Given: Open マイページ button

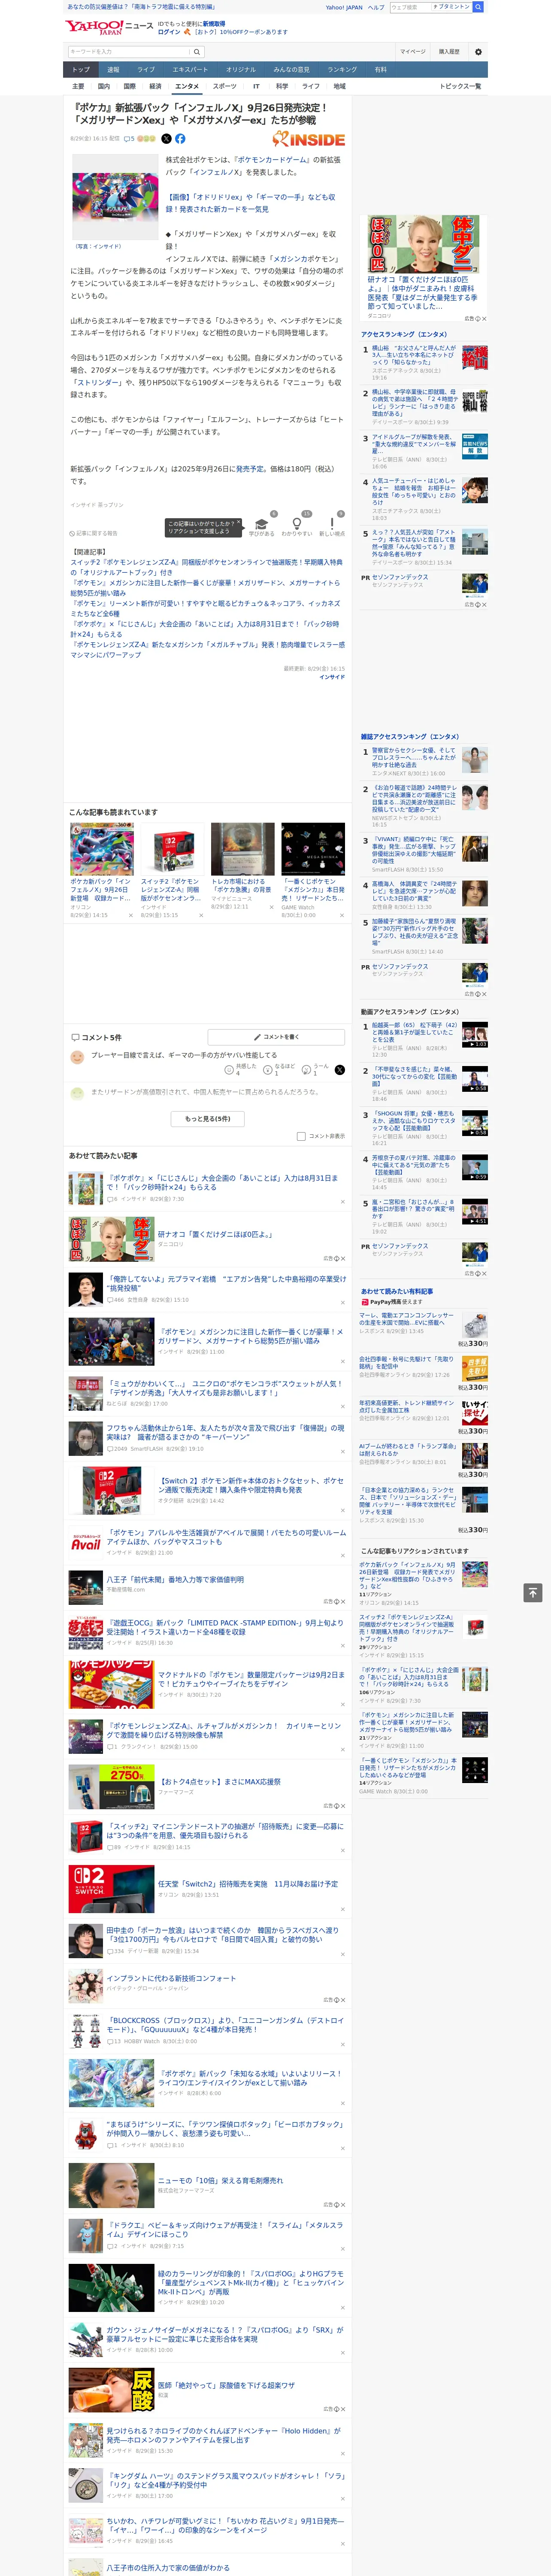Looking at the screenshot, I should tap(413, 52).
